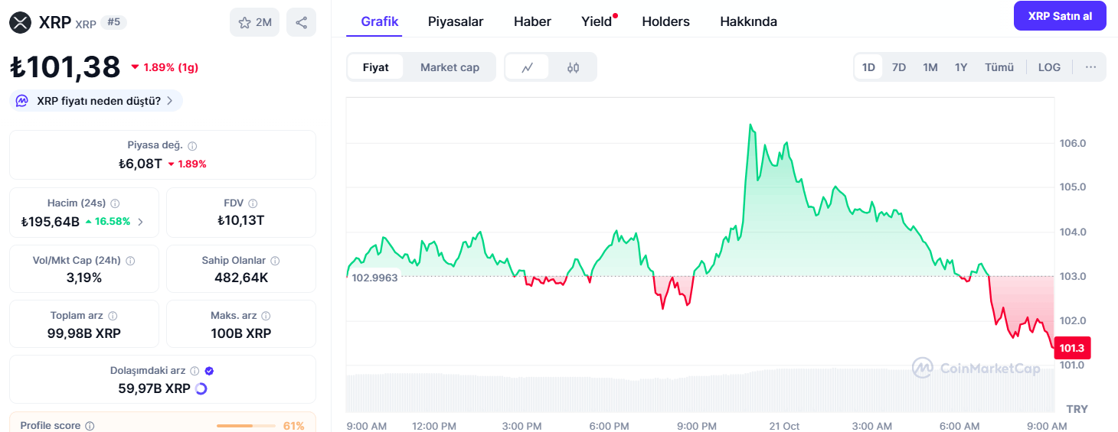The height and width of the screenshot is (432, 1118).
Task: Open the Yield tab
Action: point(597,21)
